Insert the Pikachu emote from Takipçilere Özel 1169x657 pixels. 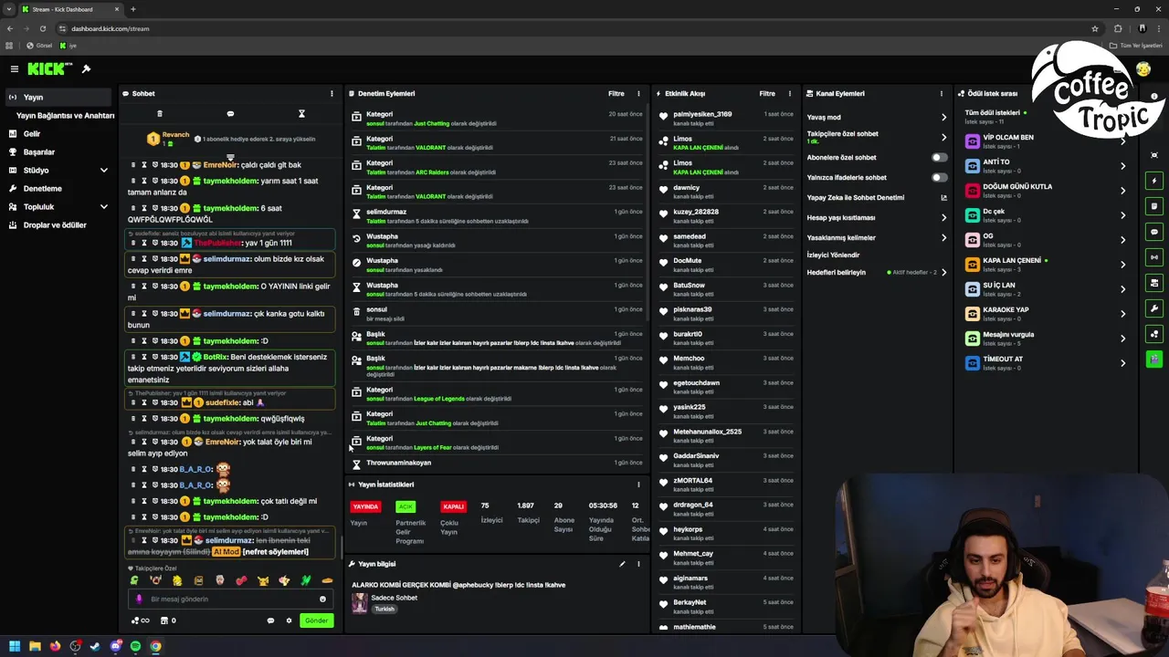coord(263,580)
